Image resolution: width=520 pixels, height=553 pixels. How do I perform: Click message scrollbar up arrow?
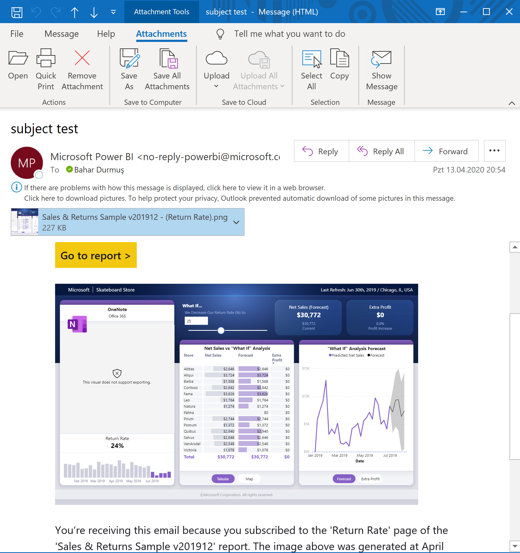coord(515,247)
